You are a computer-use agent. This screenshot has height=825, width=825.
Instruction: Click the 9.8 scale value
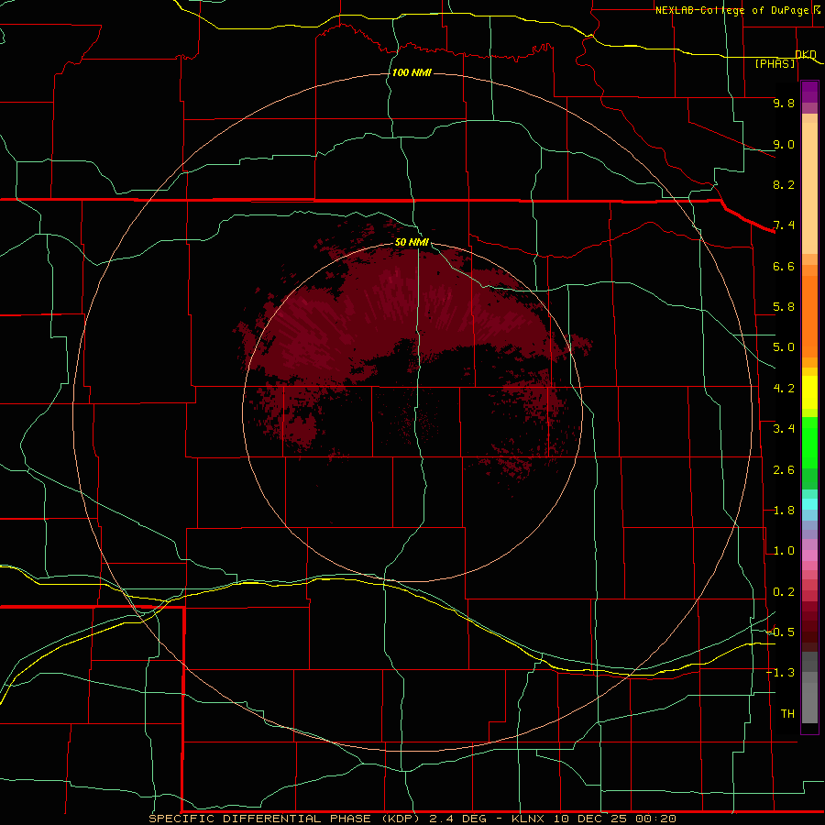pos(784,103)
